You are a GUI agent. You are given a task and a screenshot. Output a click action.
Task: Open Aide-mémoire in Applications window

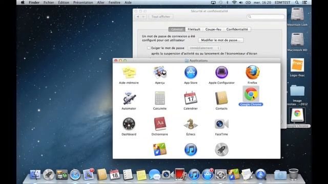[129, 73]
